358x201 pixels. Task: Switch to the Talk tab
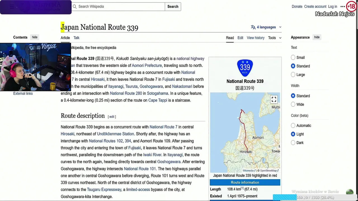76,38
